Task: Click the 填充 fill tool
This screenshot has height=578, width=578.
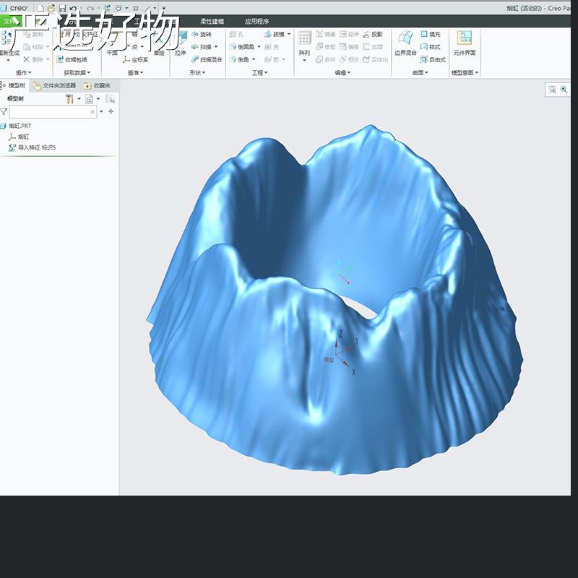Action: point(431,34)
